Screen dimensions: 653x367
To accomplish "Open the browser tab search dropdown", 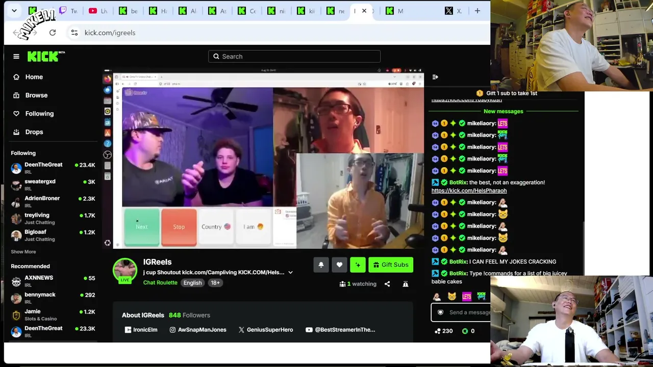I will 14,11.
